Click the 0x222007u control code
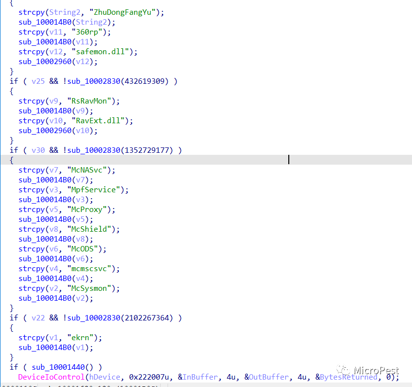The width and height of the screenshot is (412, 387). [149, 377]
